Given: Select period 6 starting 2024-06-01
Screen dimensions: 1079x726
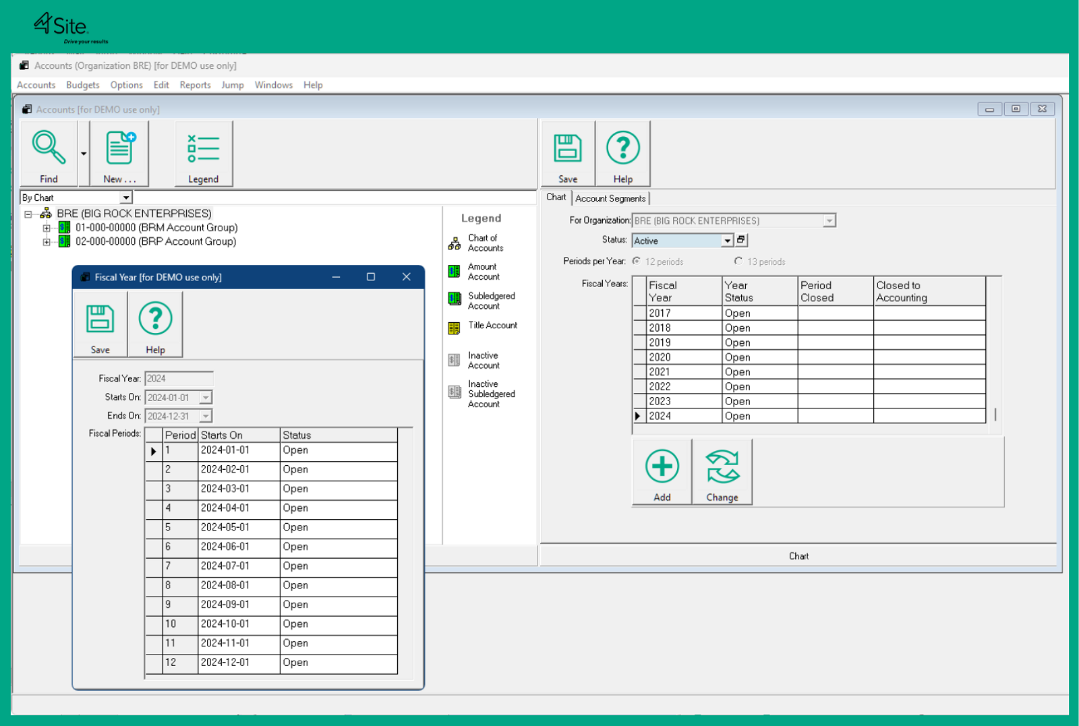Looking at the screenshot, I should point(272,547).
